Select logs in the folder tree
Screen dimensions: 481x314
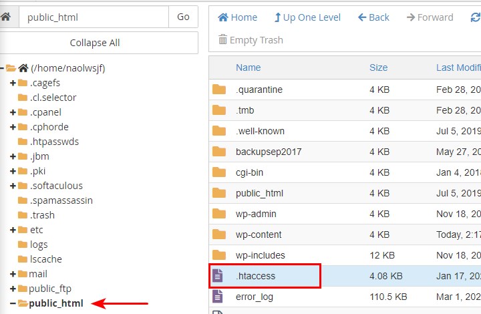click(x=39, y=245)
